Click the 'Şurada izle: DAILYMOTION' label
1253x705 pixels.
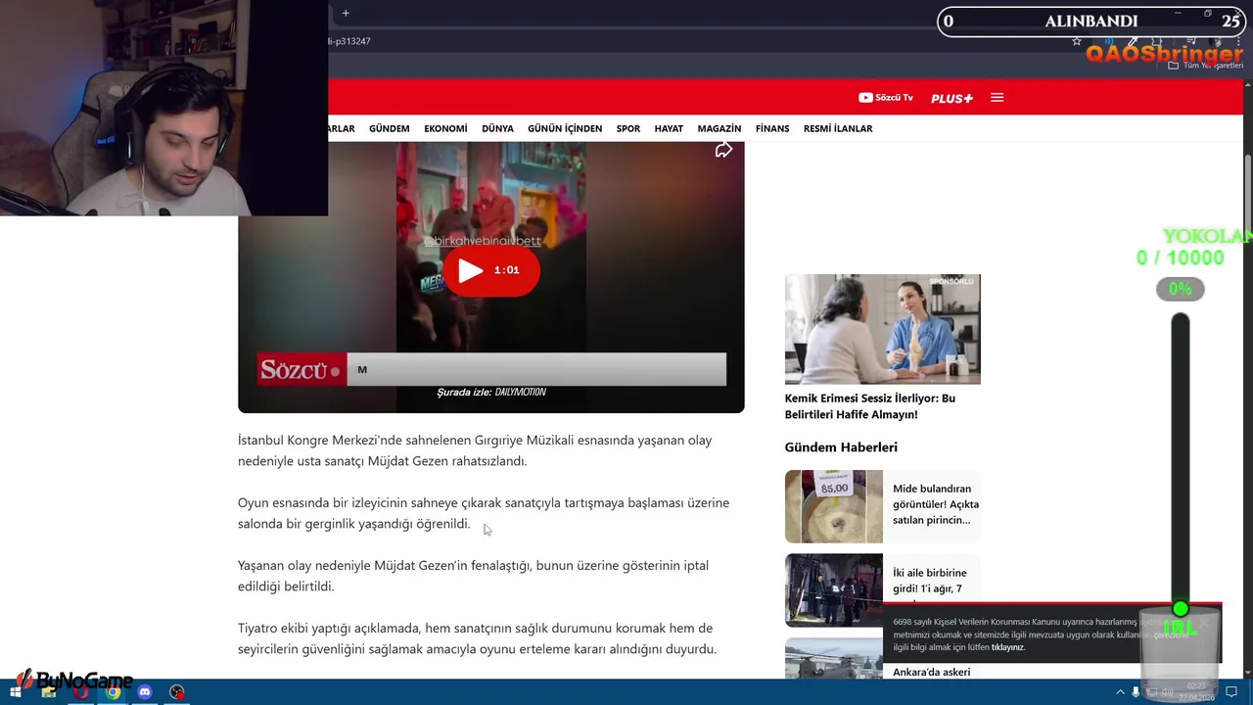pos(490,393)
